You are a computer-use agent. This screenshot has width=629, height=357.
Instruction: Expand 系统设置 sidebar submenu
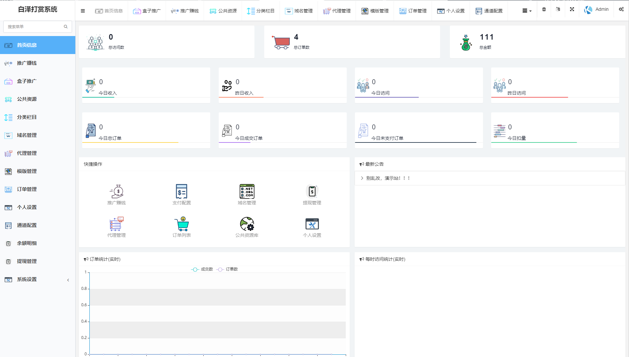coord(37,279)
